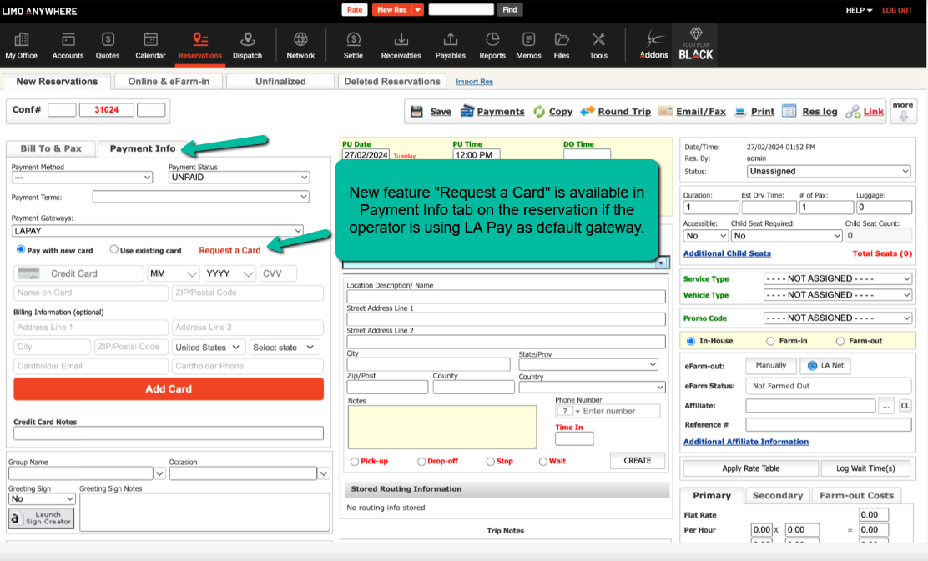Image resolution: width=928 pixels, height=561 pixels.
Task: Expand the Payment Status dropdown
Action: point(239,178)
